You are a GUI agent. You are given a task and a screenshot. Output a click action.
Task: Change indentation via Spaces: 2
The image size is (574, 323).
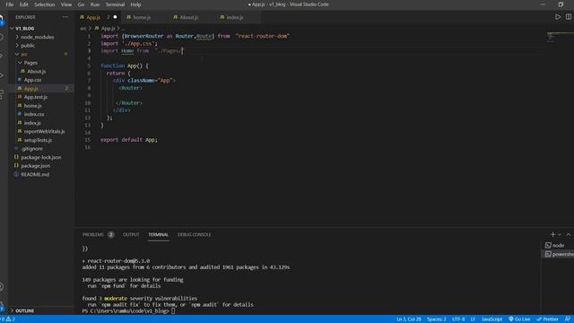(x=437, y=319)
